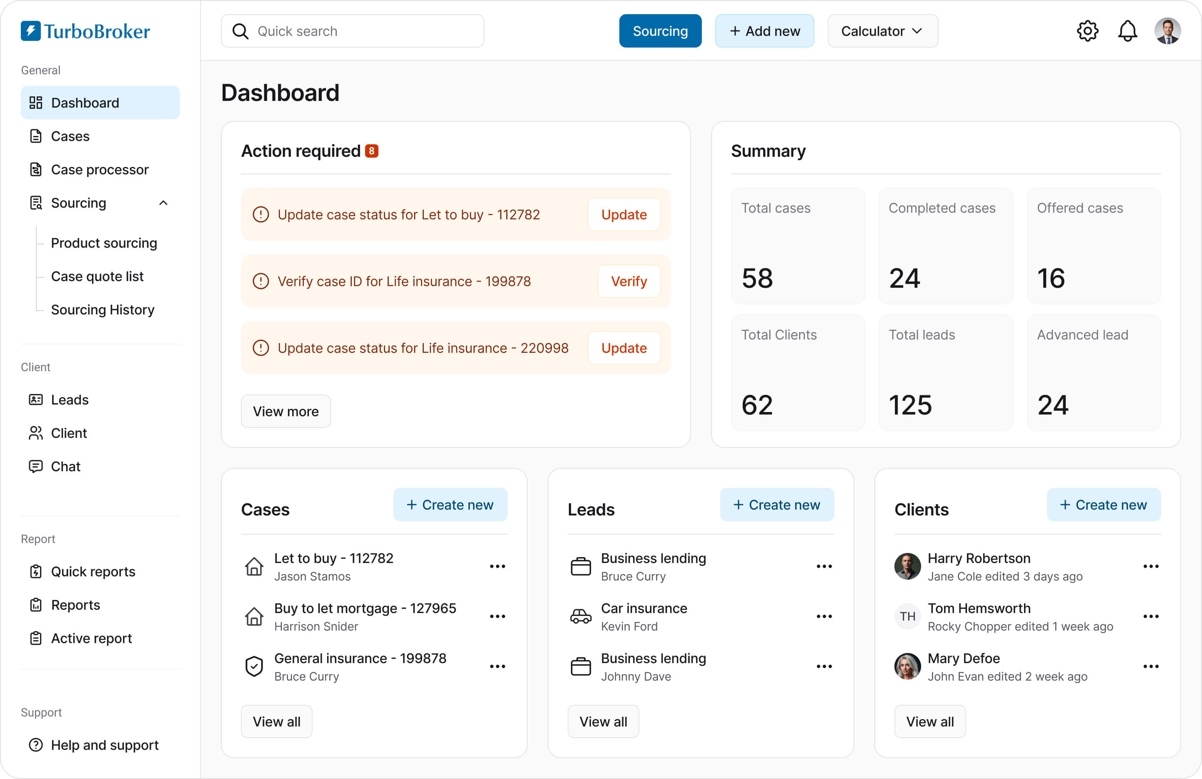Screen dimensions: 1202x779
Task: Open the user profile avatar in header
Action: [1168, 31]
